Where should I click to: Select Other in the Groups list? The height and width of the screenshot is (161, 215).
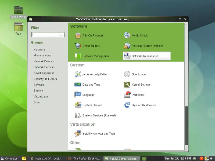(x=37, y=103)
